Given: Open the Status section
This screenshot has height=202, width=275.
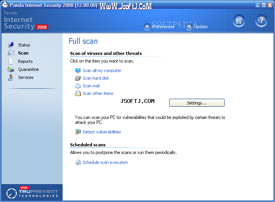Looking at the screenshot, I should point(24,45).
